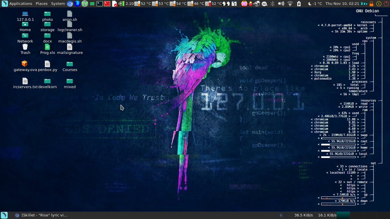390x219 pixels.
Task: Click the eyes applet in panel
Action: pyautogui.click(x=226, y=4)
